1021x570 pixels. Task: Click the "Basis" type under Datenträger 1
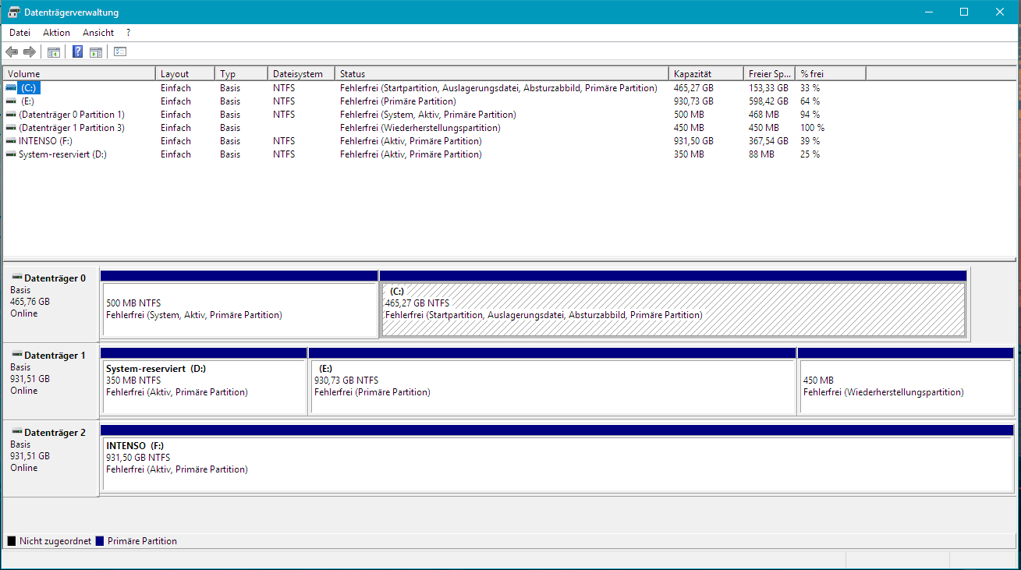pyautogui.click(x=20, y=367)
